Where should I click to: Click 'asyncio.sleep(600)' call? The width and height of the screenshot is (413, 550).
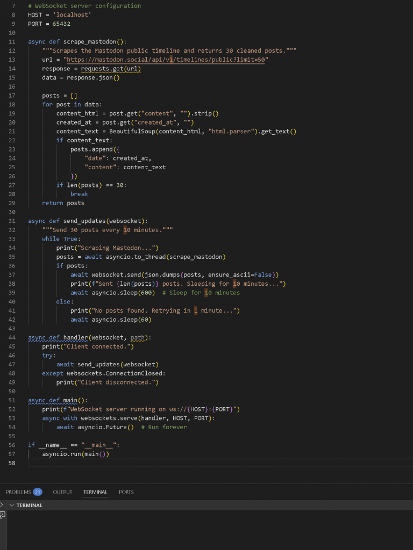123,293
